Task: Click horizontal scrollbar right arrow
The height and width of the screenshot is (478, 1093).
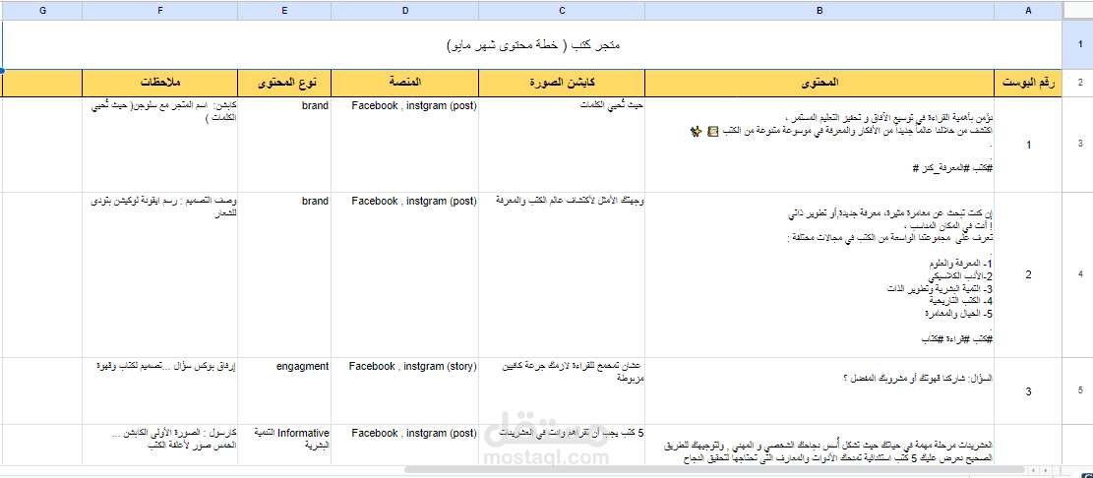Action: [1046, 470]
